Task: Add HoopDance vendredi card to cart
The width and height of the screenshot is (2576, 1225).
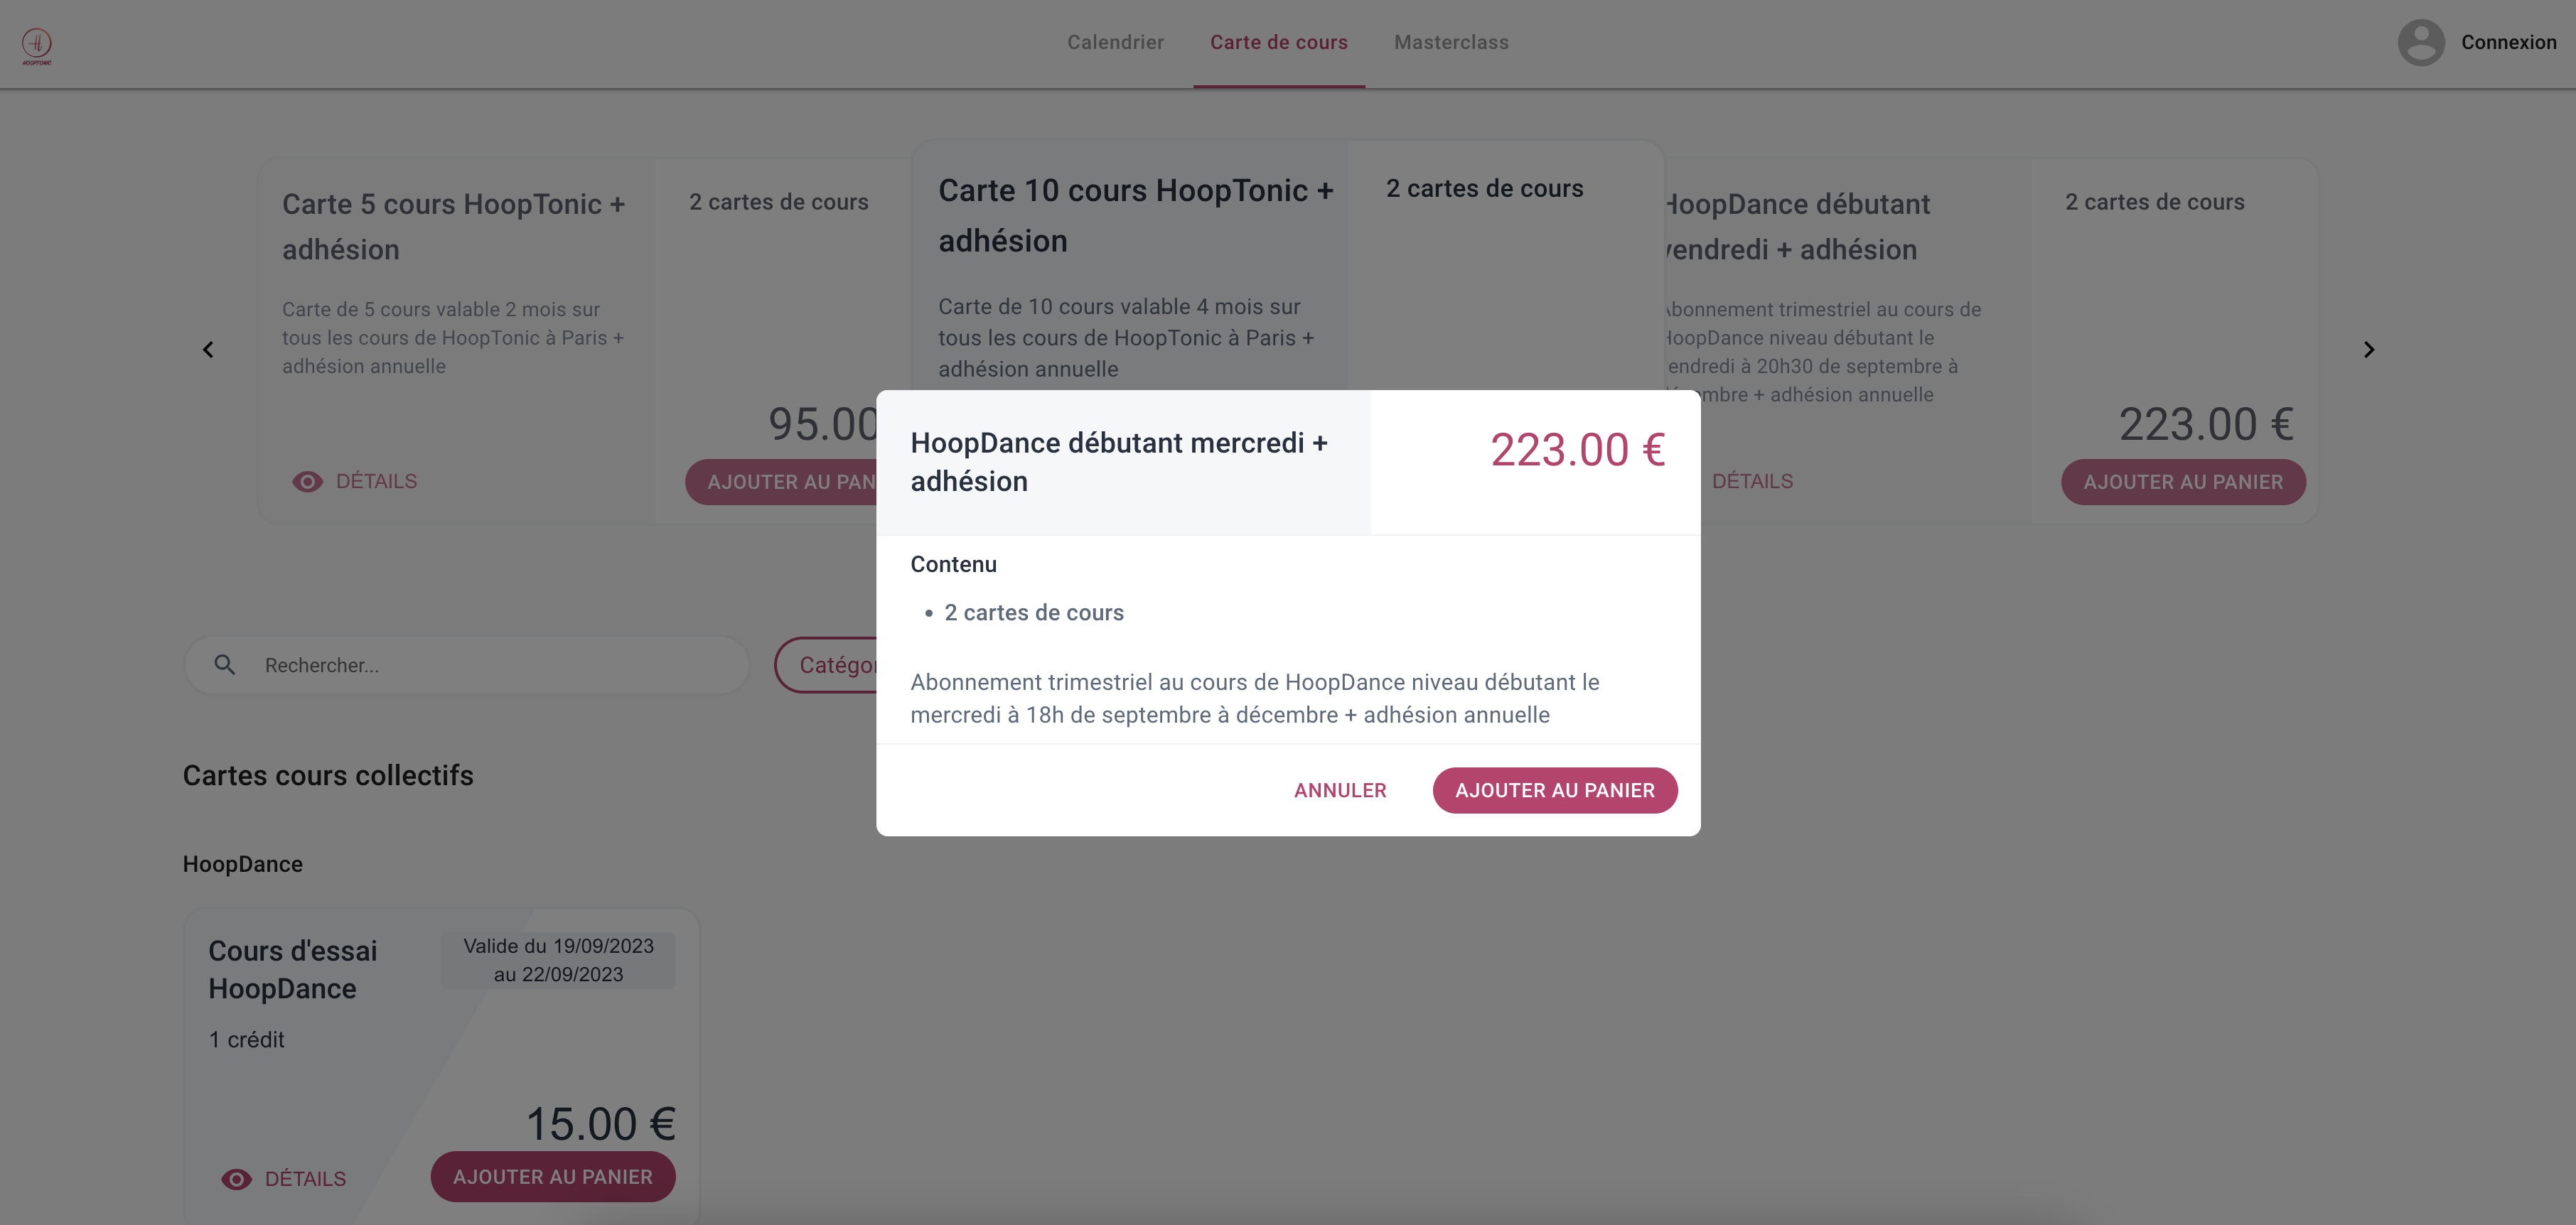Action: 2182,482
